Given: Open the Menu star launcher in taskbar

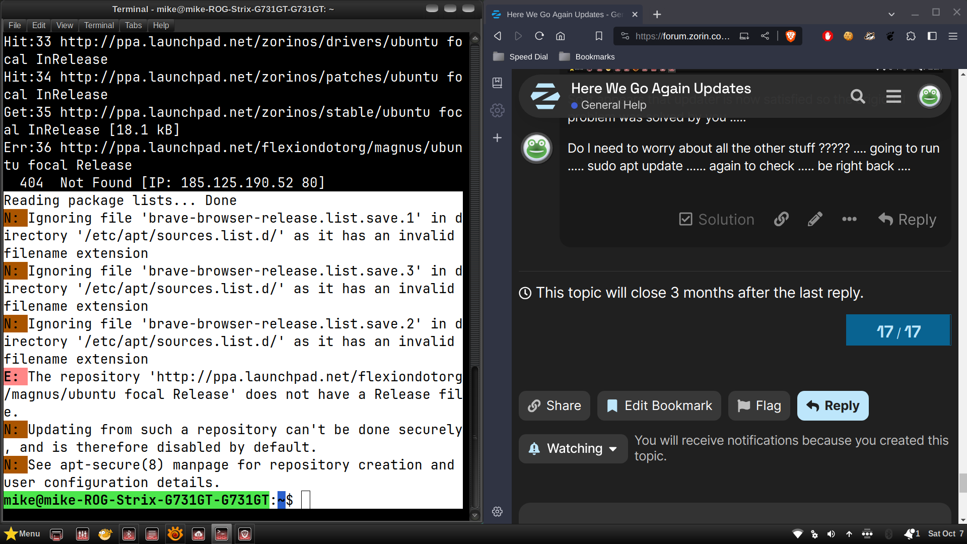Looking at the screenshot, I should [x=22, y=533].
